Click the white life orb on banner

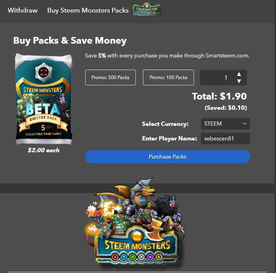tap(141, 257)
